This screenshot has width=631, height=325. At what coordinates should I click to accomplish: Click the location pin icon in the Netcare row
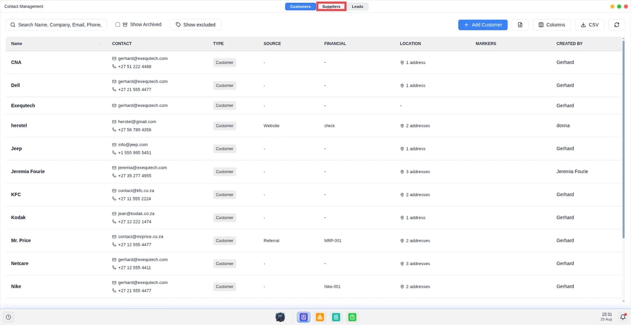tap(402, 264)
